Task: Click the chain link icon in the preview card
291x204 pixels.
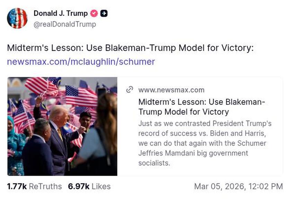Action: tap(130, 90)
